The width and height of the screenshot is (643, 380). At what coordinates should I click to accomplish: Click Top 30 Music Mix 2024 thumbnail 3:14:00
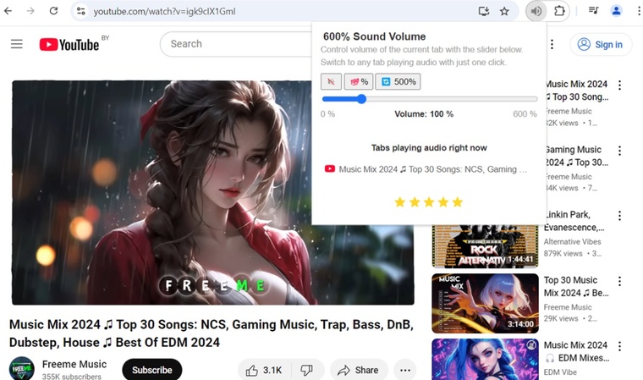[485, 303]
